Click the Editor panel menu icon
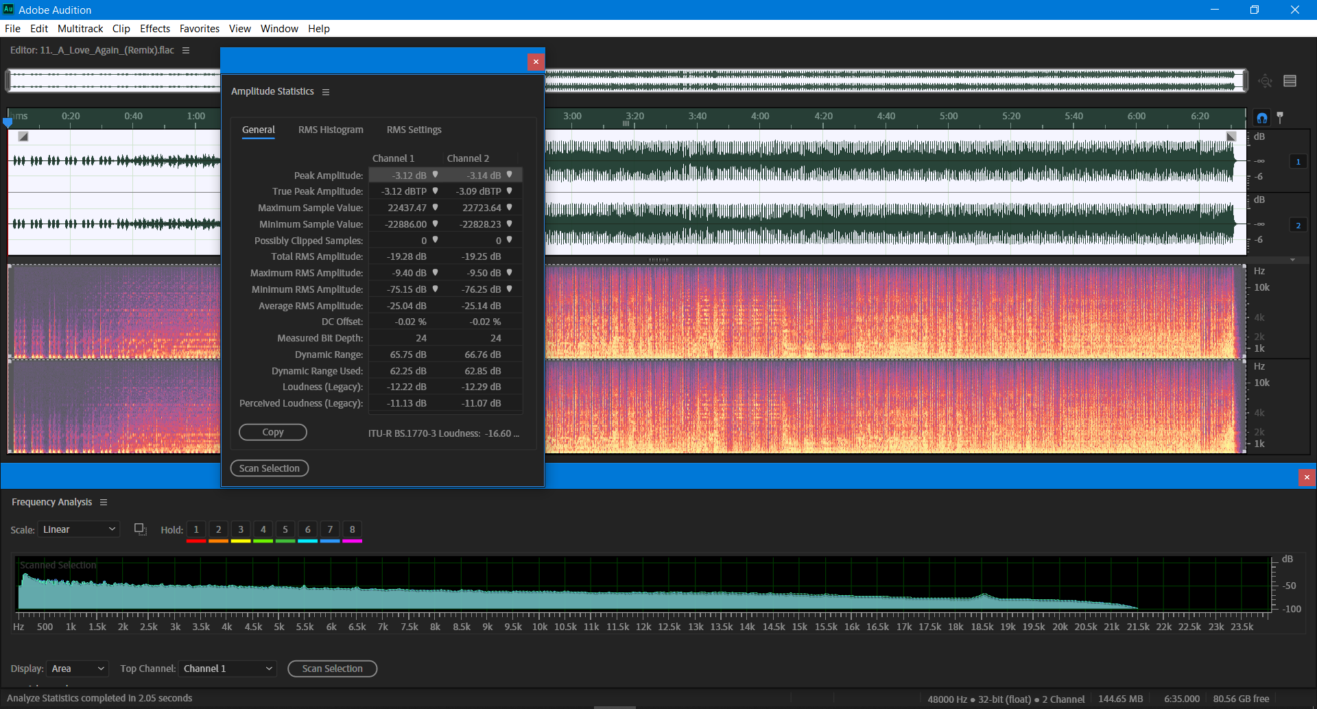1317x709 pixels. pos(186,50)
